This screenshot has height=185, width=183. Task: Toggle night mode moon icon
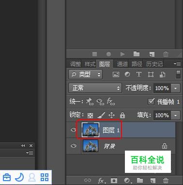coord(19,177)
